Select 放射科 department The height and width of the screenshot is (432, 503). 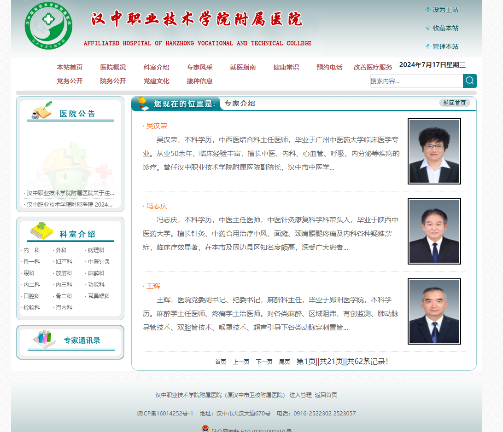coord(64,273)
